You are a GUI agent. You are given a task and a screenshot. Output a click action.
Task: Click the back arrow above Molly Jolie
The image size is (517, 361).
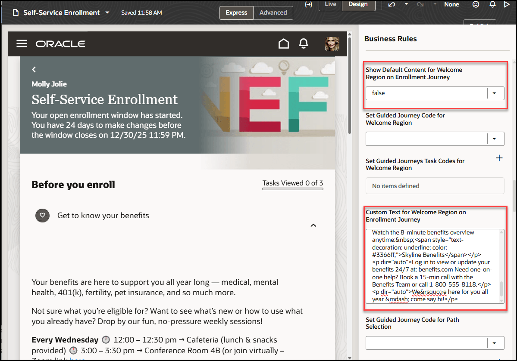pyautogui.click(x=34, y=69)
